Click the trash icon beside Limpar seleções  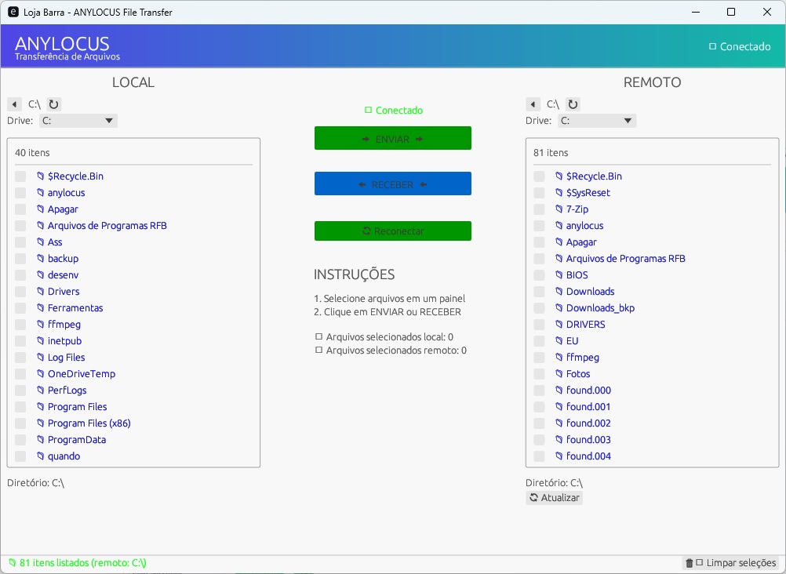point(690,563)
